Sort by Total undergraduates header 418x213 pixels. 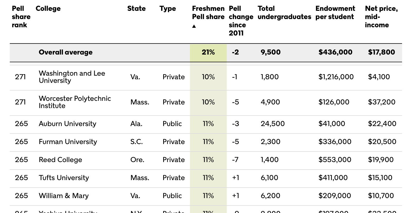click(284, 13)
